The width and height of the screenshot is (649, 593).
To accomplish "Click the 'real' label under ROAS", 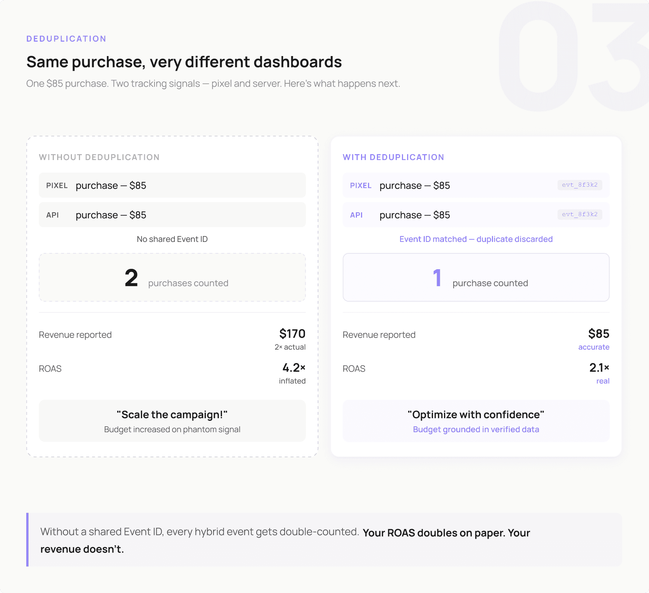I will pos(603,381).
